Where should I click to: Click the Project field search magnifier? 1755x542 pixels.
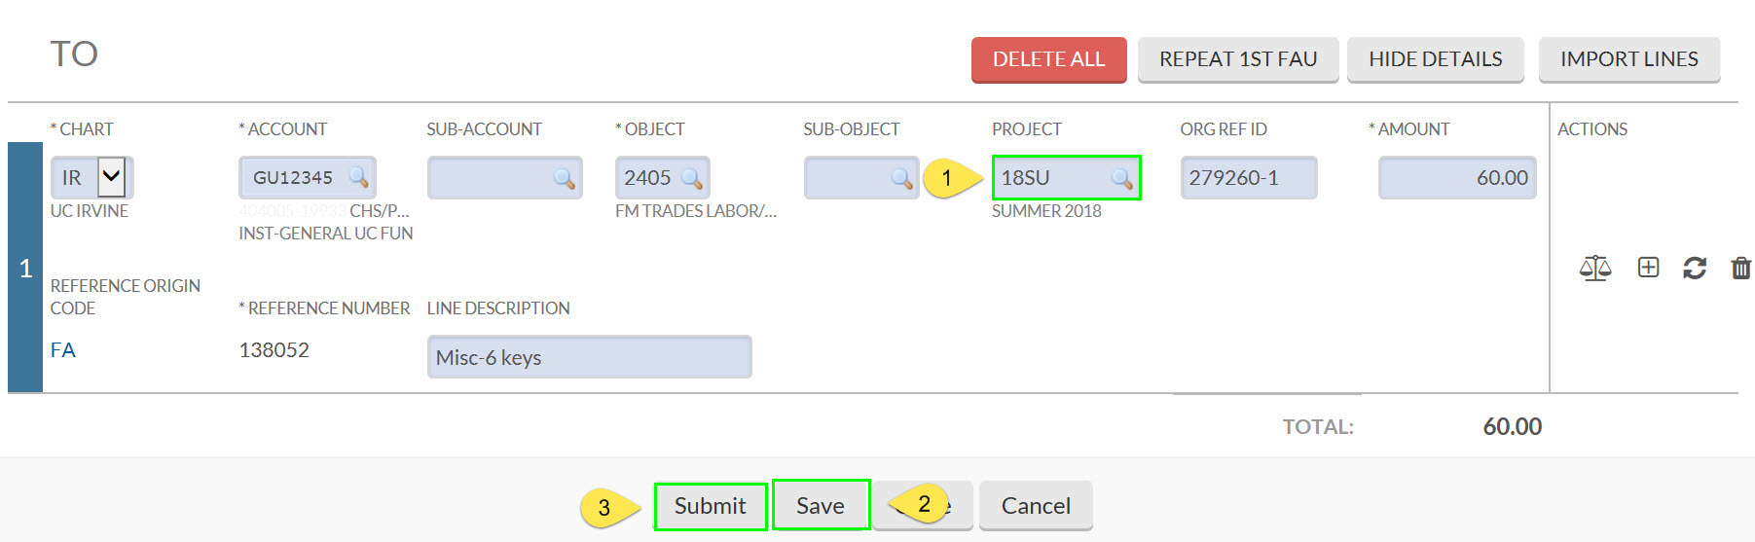point(1121,178)
